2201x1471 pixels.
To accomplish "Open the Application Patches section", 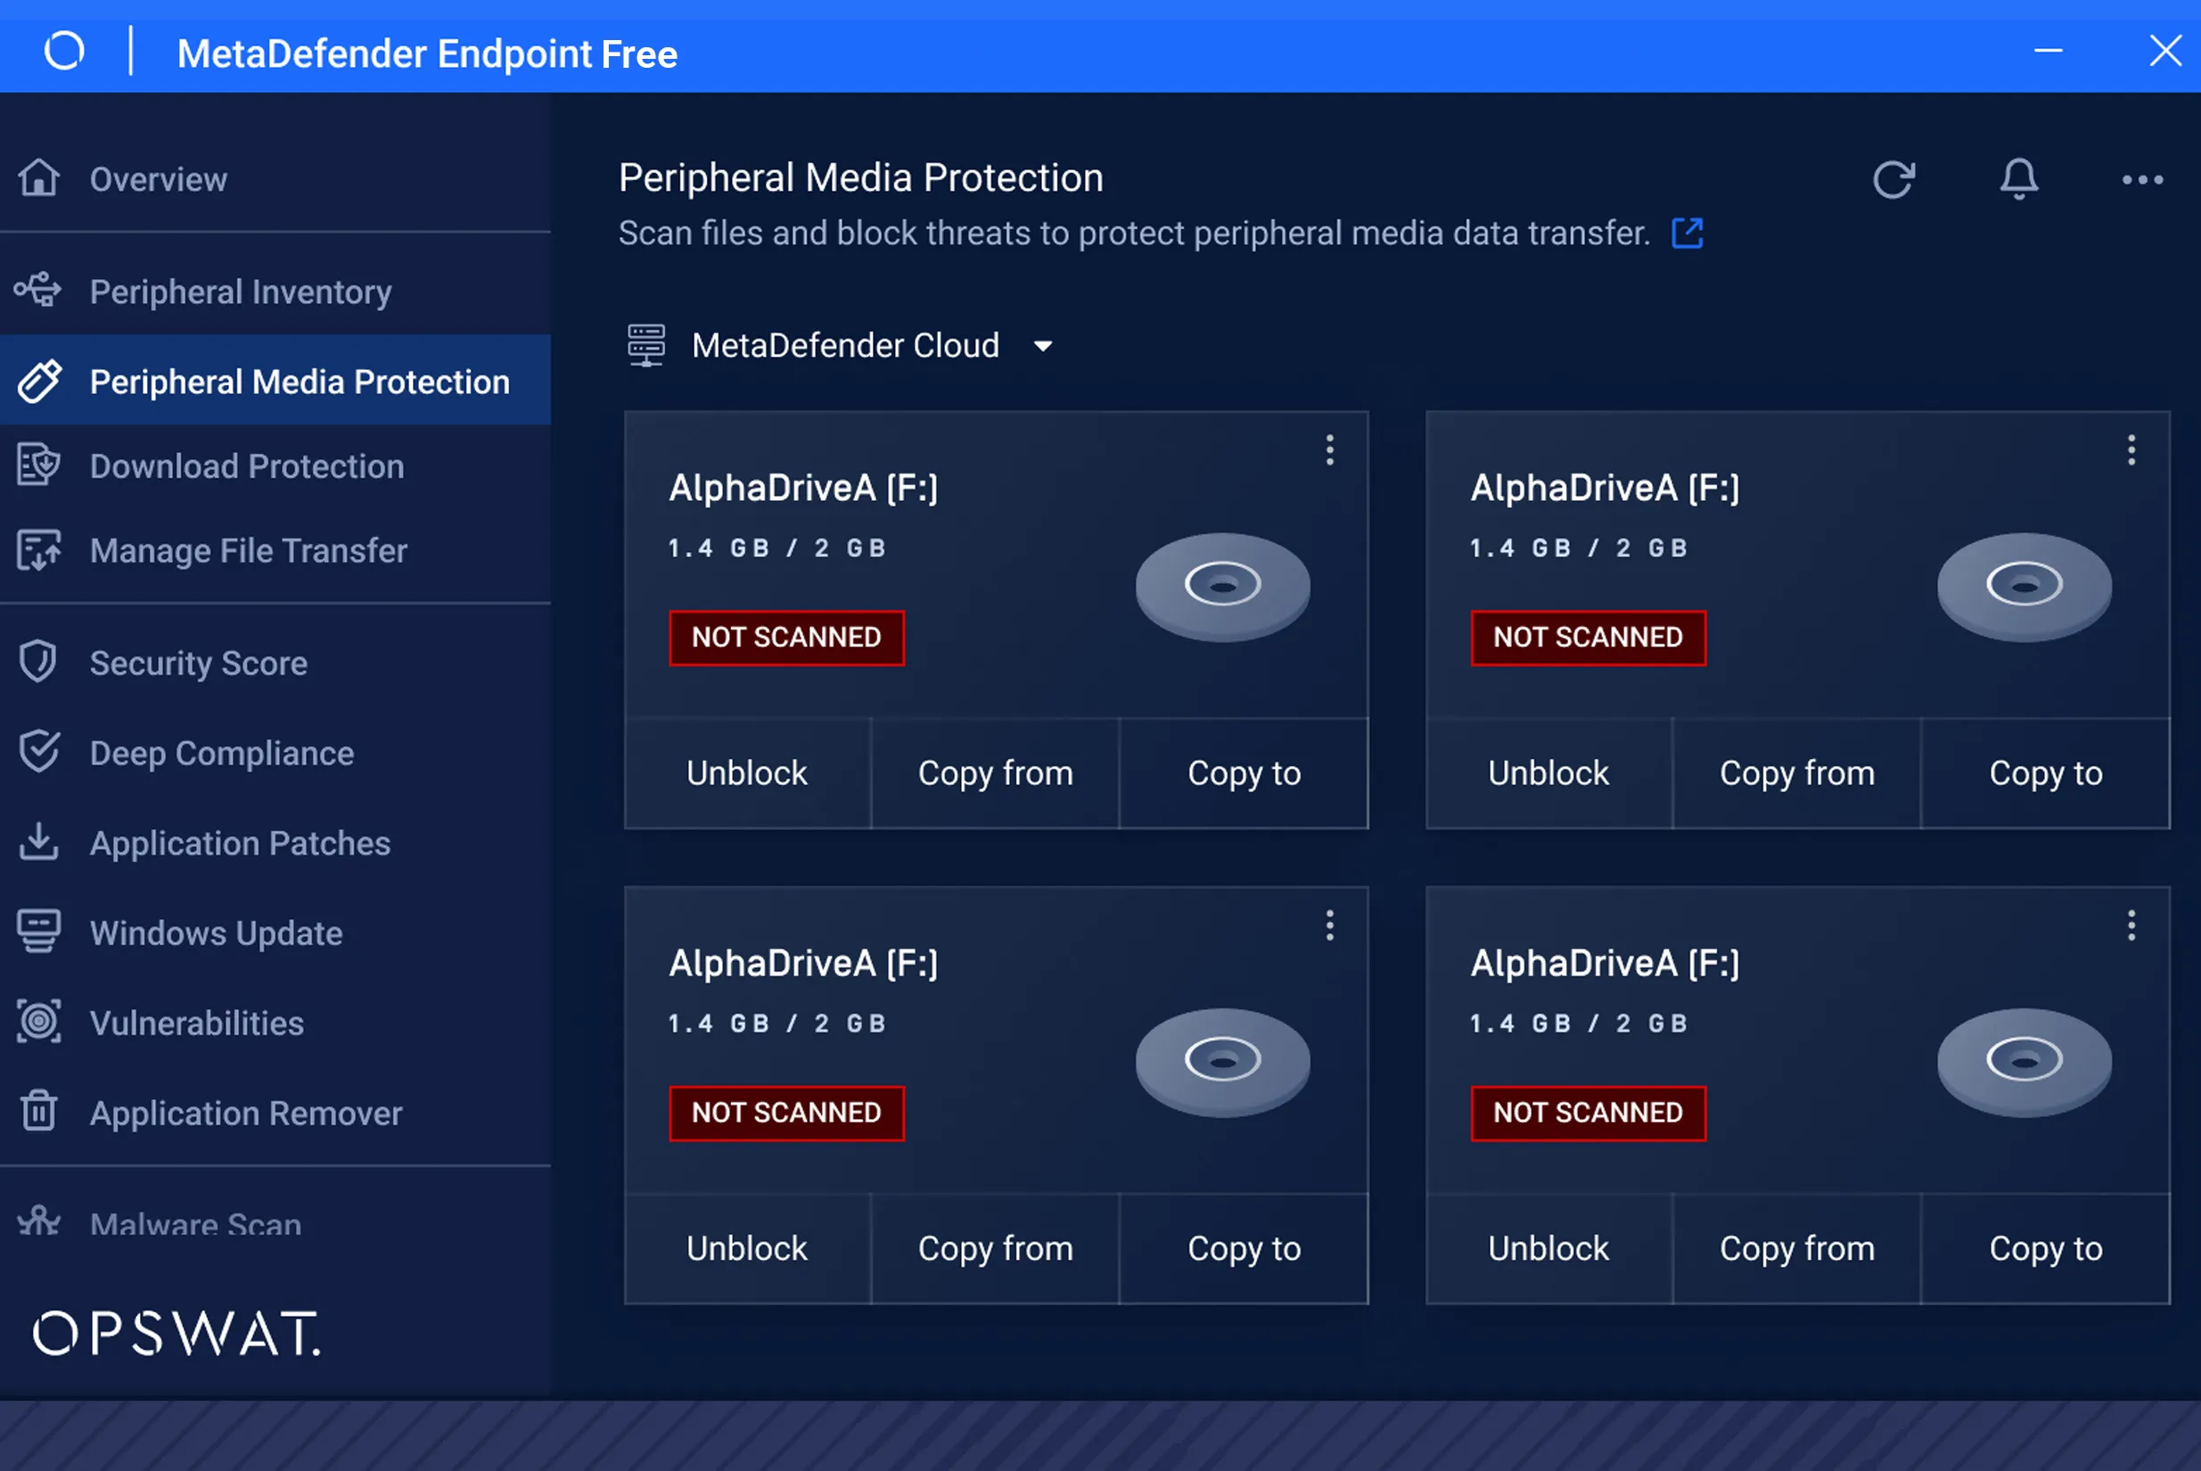I will click(275, 842).
